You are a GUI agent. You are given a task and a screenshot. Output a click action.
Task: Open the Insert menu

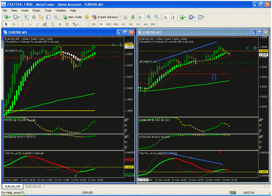[25, 10]
